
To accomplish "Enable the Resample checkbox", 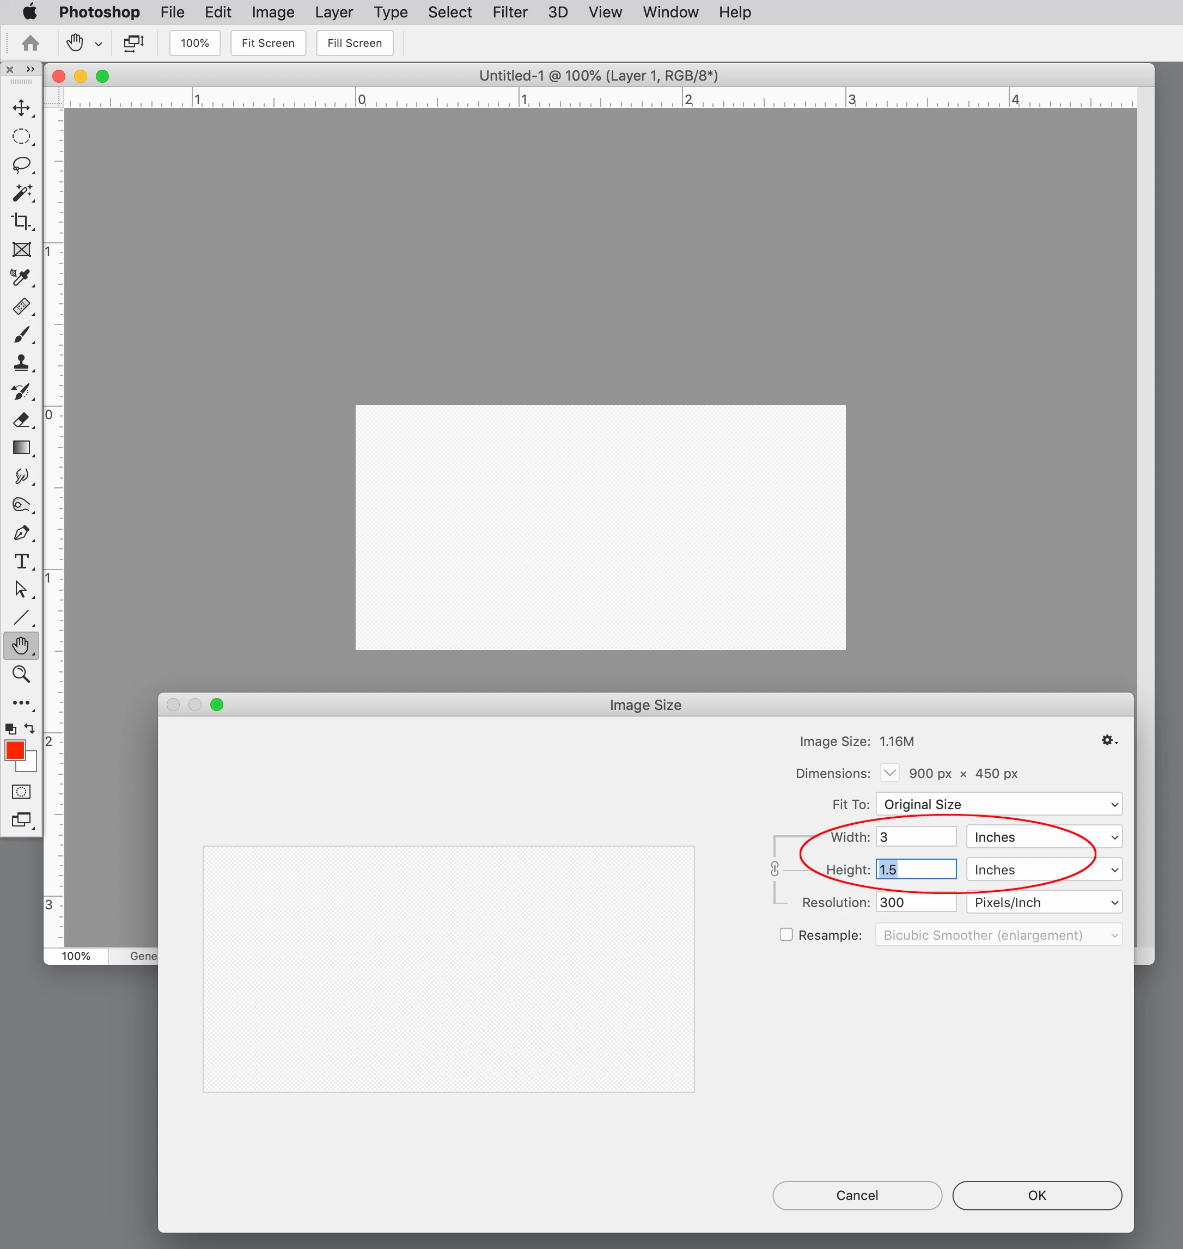I will pos(786,934).
